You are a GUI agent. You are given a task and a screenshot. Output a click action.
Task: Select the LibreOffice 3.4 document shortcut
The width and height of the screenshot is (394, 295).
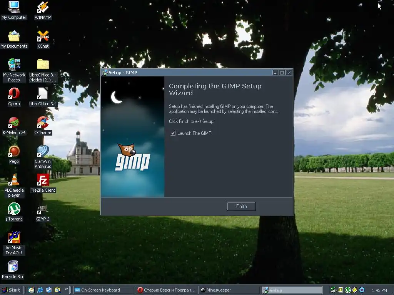point(43,97)
